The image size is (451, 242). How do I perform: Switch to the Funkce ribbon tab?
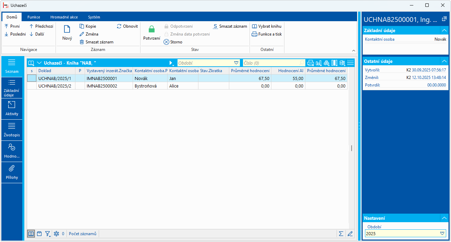(34, 17)
